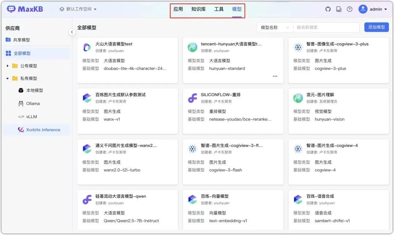The image size is (394, 235).
Task: Click the 重排模型 model type value
Action: 217,111
